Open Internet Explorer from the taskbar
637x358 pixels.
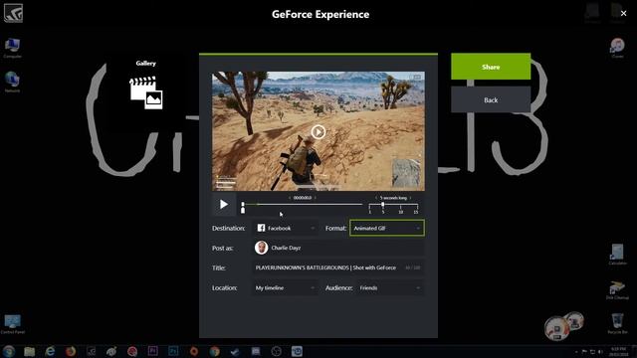coord(50,351)
